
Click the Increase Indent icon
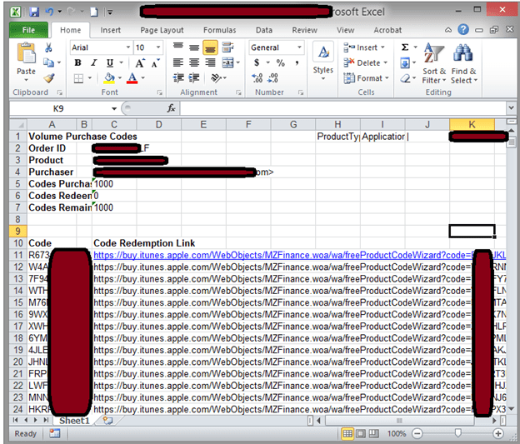(194, 78)
